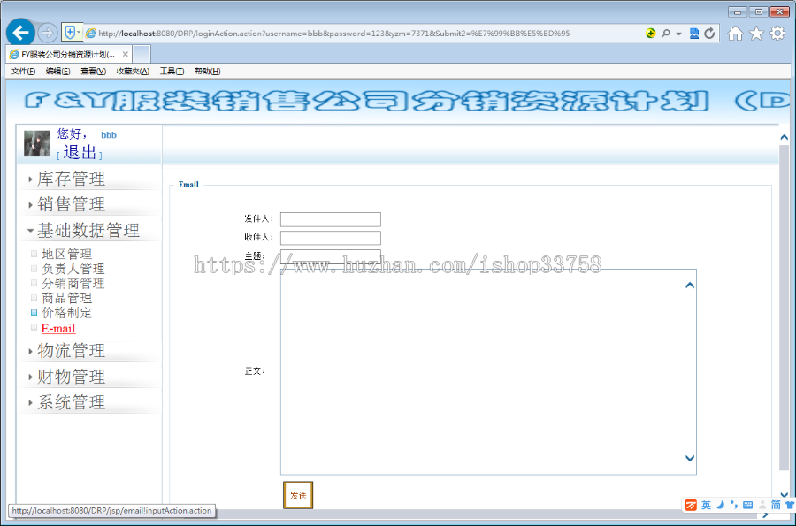Image resolution: width=796 pixels, height=526 pixels.
Task: Refresh the page with the reload icon
Action: (711, 31)
